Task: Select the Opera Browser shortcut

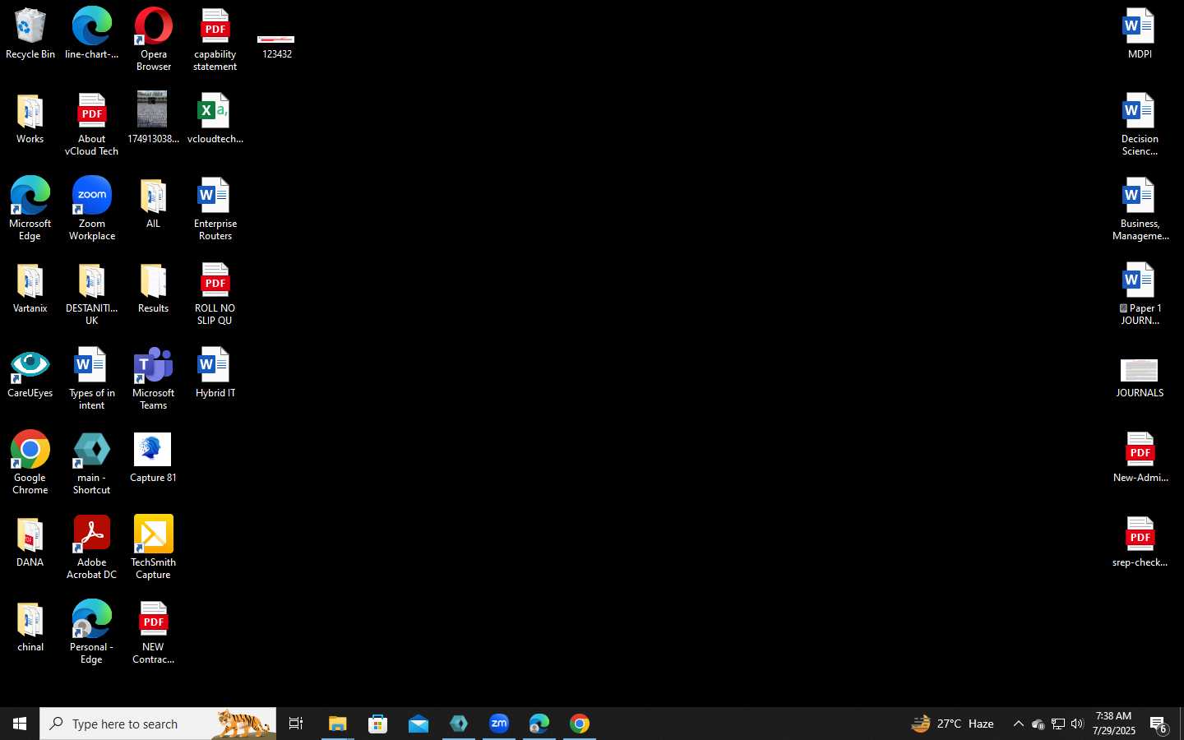Action: point(154,39)
